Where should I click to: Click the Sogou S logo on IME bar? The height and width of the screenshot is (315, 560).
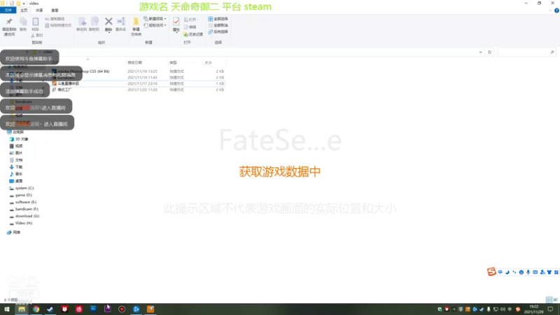click(x=491, y=272)
